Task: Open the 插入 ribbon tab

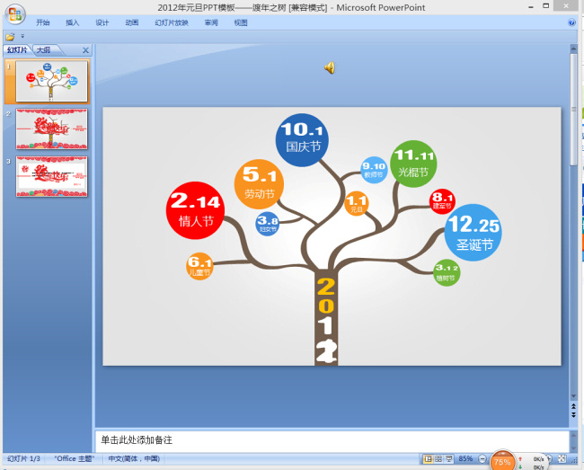Action: 72,22
